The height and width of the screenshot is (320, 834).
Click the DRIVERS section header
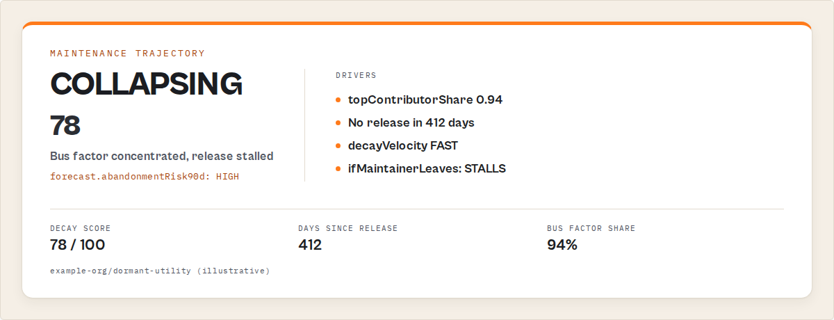pyautogui.click(x=356, y=74)
